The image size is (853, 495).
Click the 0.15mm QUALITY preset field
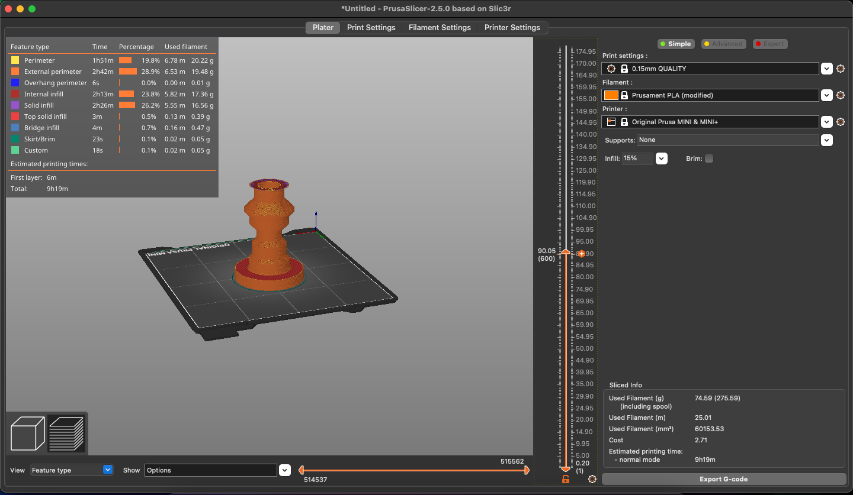coord(710,69)
